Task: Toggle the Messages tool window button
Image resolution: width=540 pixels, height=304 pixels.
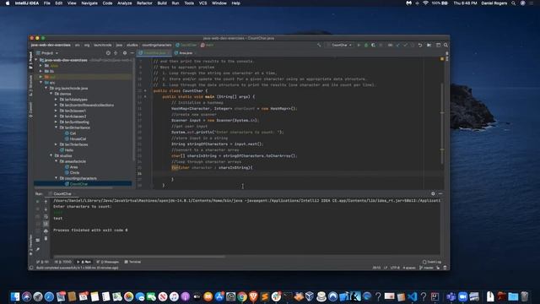Action: (107, 262)
